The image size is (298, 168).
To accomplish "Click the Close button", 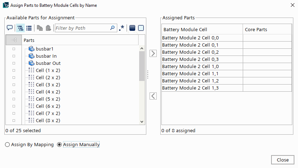I will pyautogui.click(x=283, y=160).
